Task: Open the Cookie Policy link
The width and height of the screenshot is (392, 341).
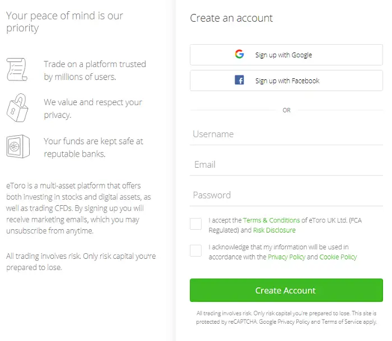Action: tap(338, 257)
